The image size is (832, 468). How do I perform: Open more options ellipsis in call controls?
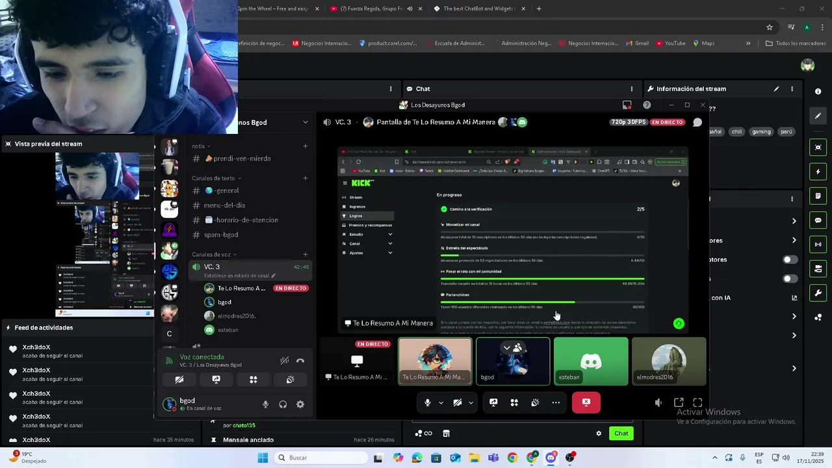click(556, 402)
